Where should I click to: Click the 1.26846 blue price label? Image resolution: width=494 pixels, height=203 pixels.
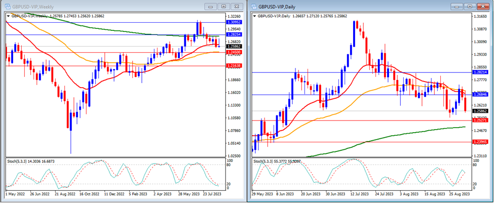coord(480,95)
